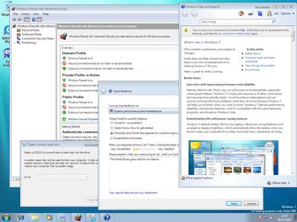This screenshot has width=297, height=222.
Task: Open the File menu in Firewall window
Action: [x=15, y=14]
